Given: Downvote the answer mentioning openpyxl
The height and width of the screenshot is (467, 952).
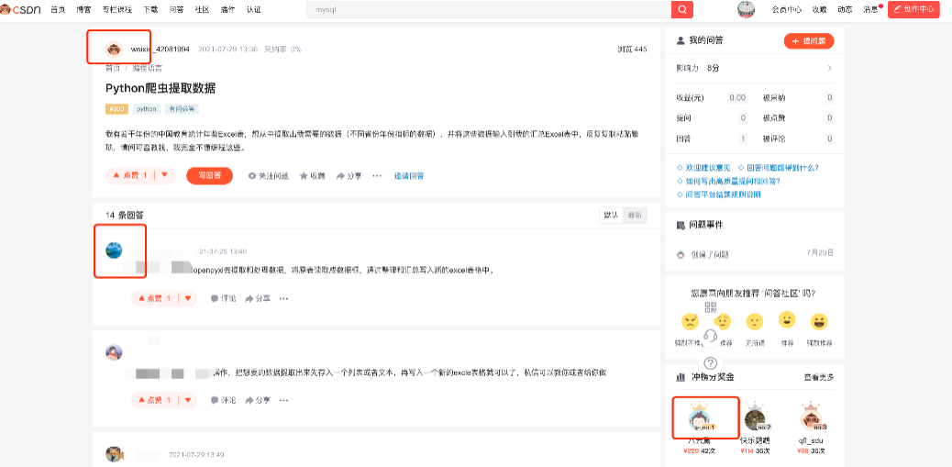Looking at the screenshot, I should [x=188, y=299].
